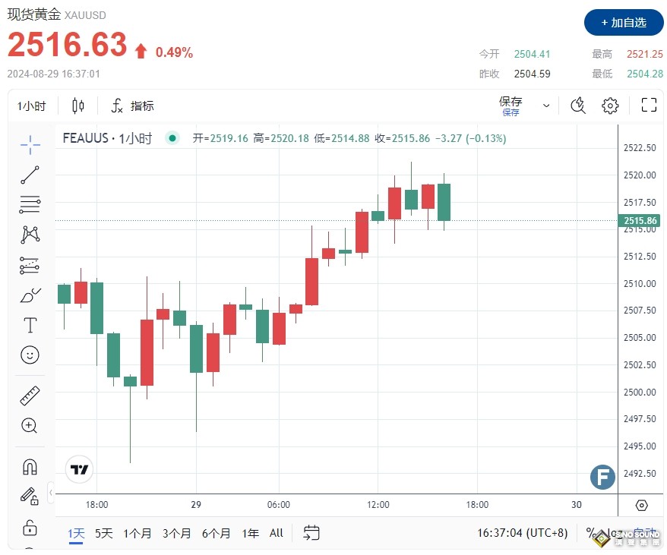Toggle lock all drawings

point(30,528)
